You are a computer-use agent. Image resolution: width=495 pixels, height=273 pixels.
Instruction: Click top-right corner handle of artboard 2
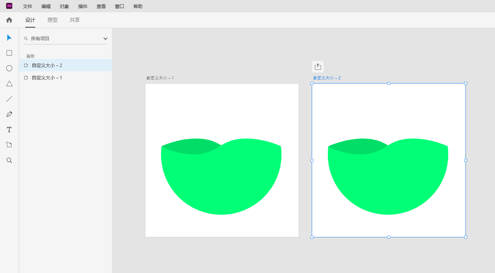pos(466,83)
